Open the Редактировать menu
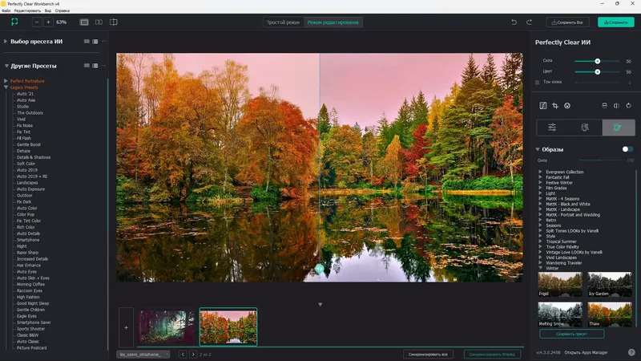The width and height of the screenshot is (641, 361). tap(27, 10)
